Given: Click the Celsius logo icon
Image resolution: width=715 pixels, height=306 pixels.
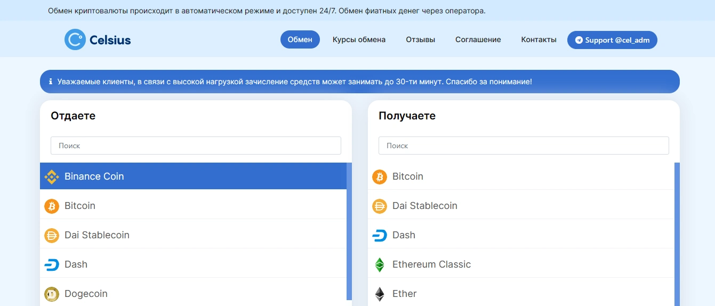Looking at the screenshot, I should pyautogui.click(x=75, y=39).
